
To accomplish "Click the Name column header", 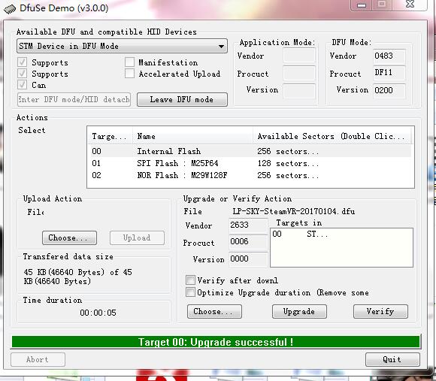I will click(x=192, y=136).
